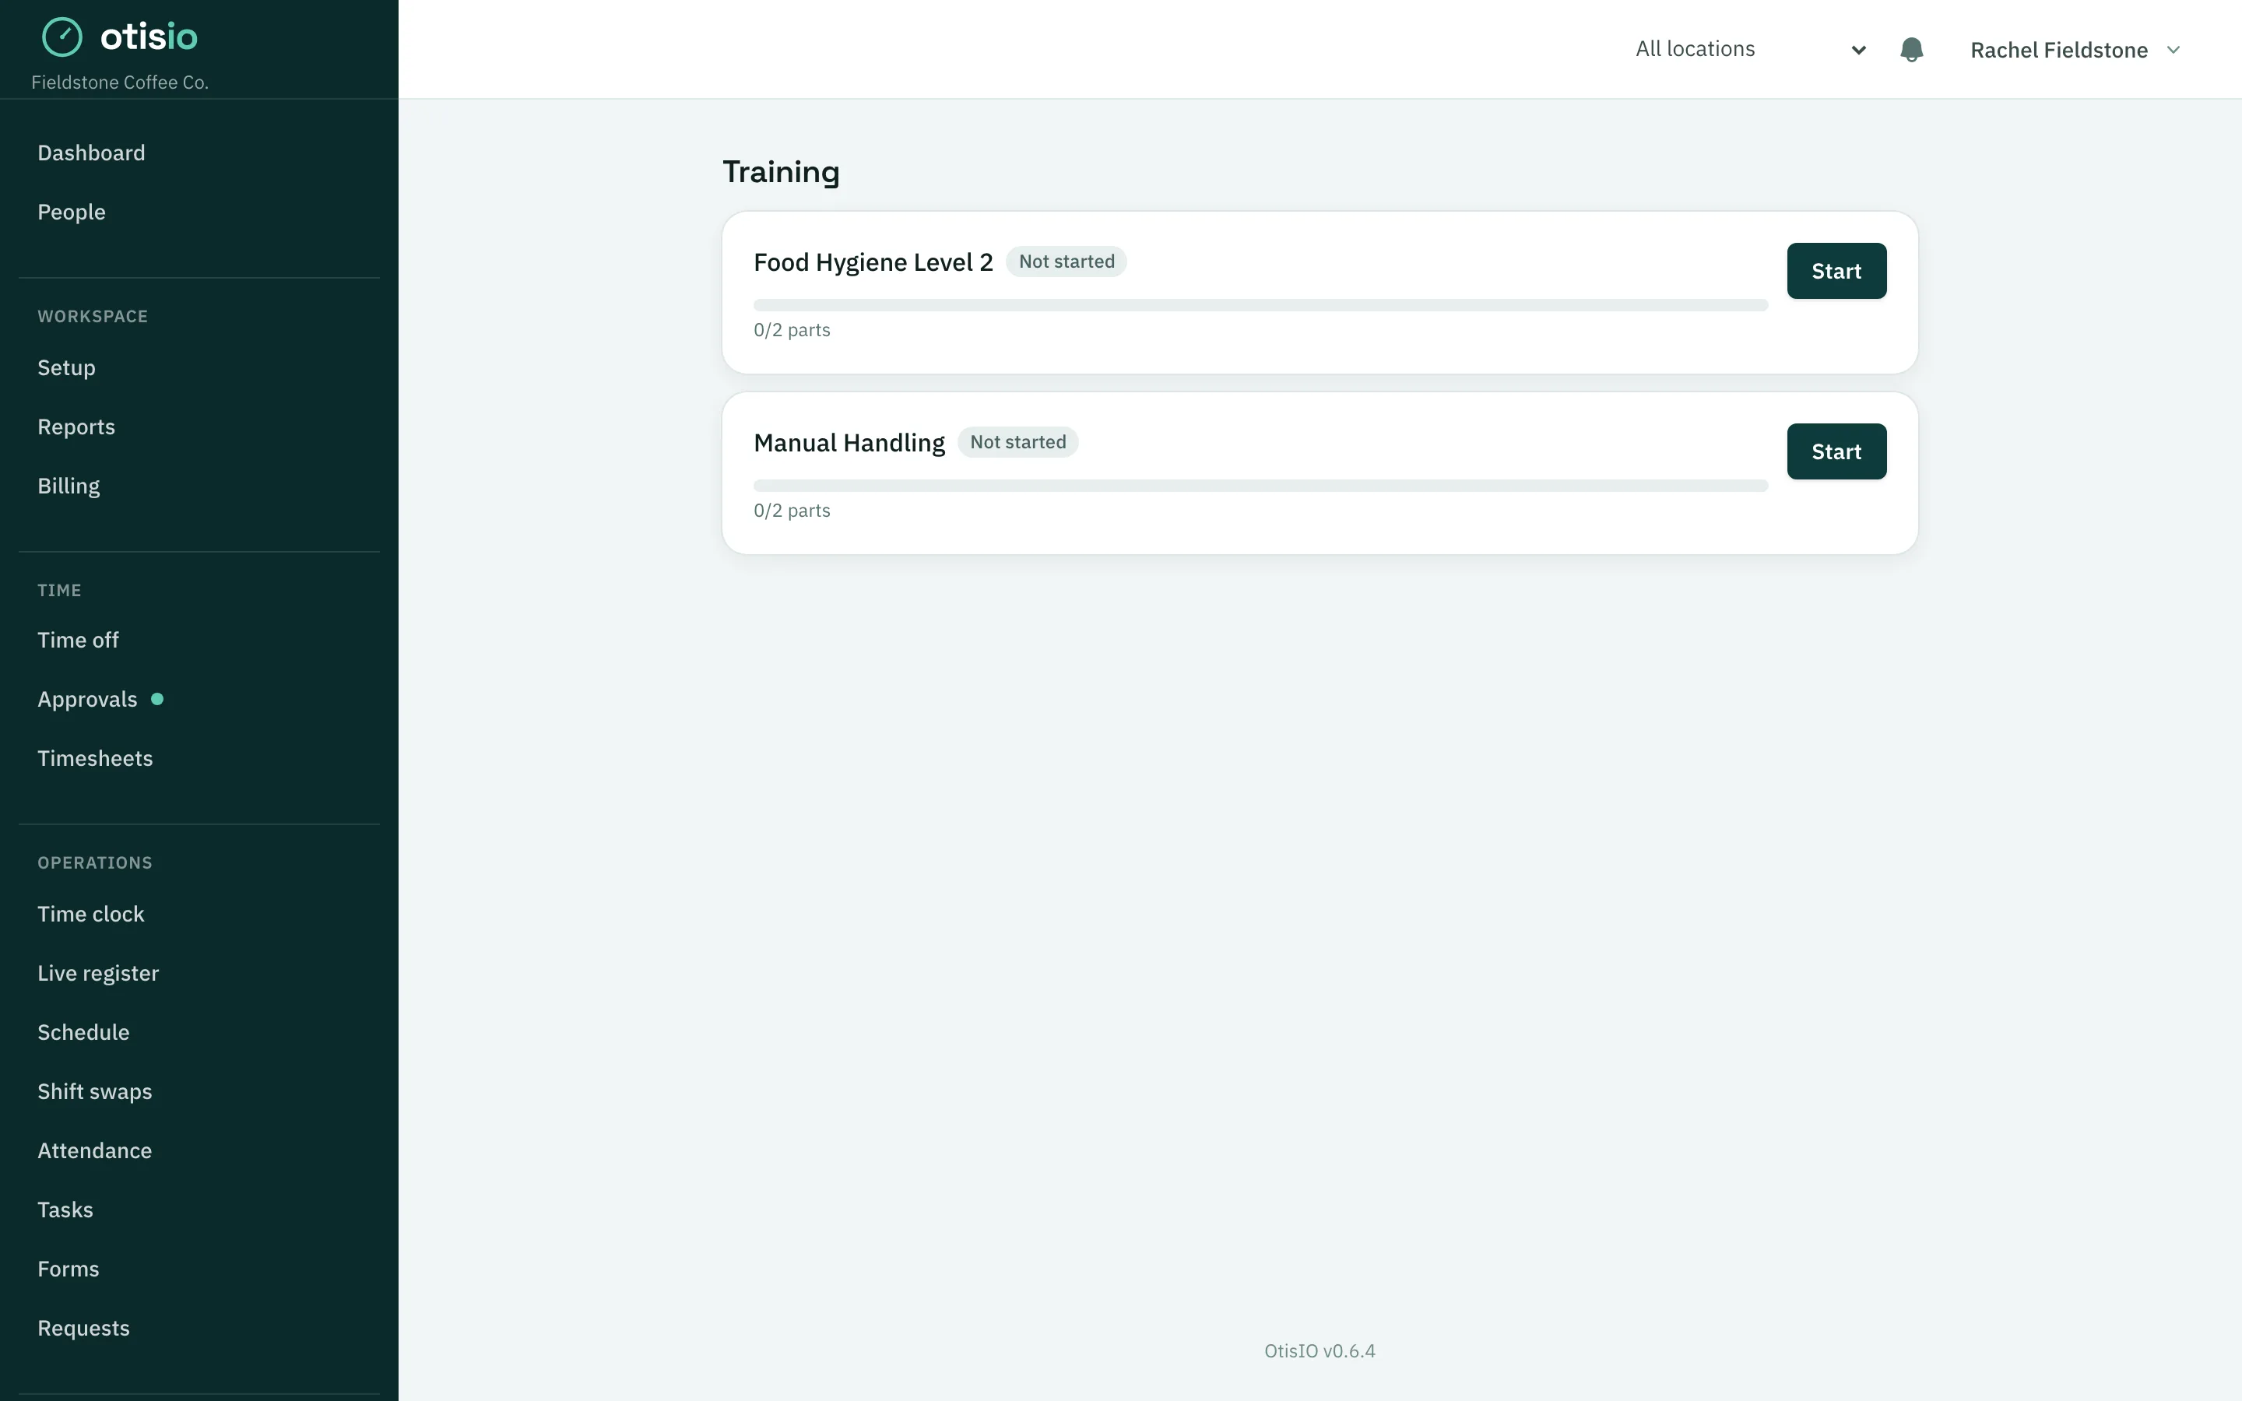Open the Billing section
The width and height of the screenshot is (2242, 1401).
pyautogui.click(x=69, y=486)
